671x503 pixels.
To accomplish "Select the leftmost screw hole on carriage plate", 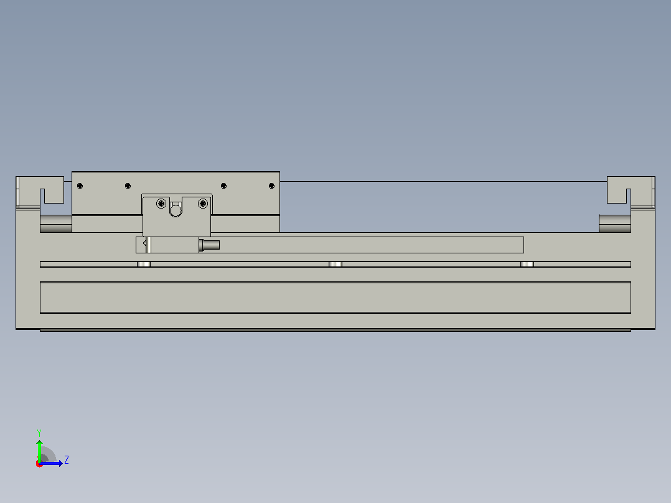I will tap(80, 186).
